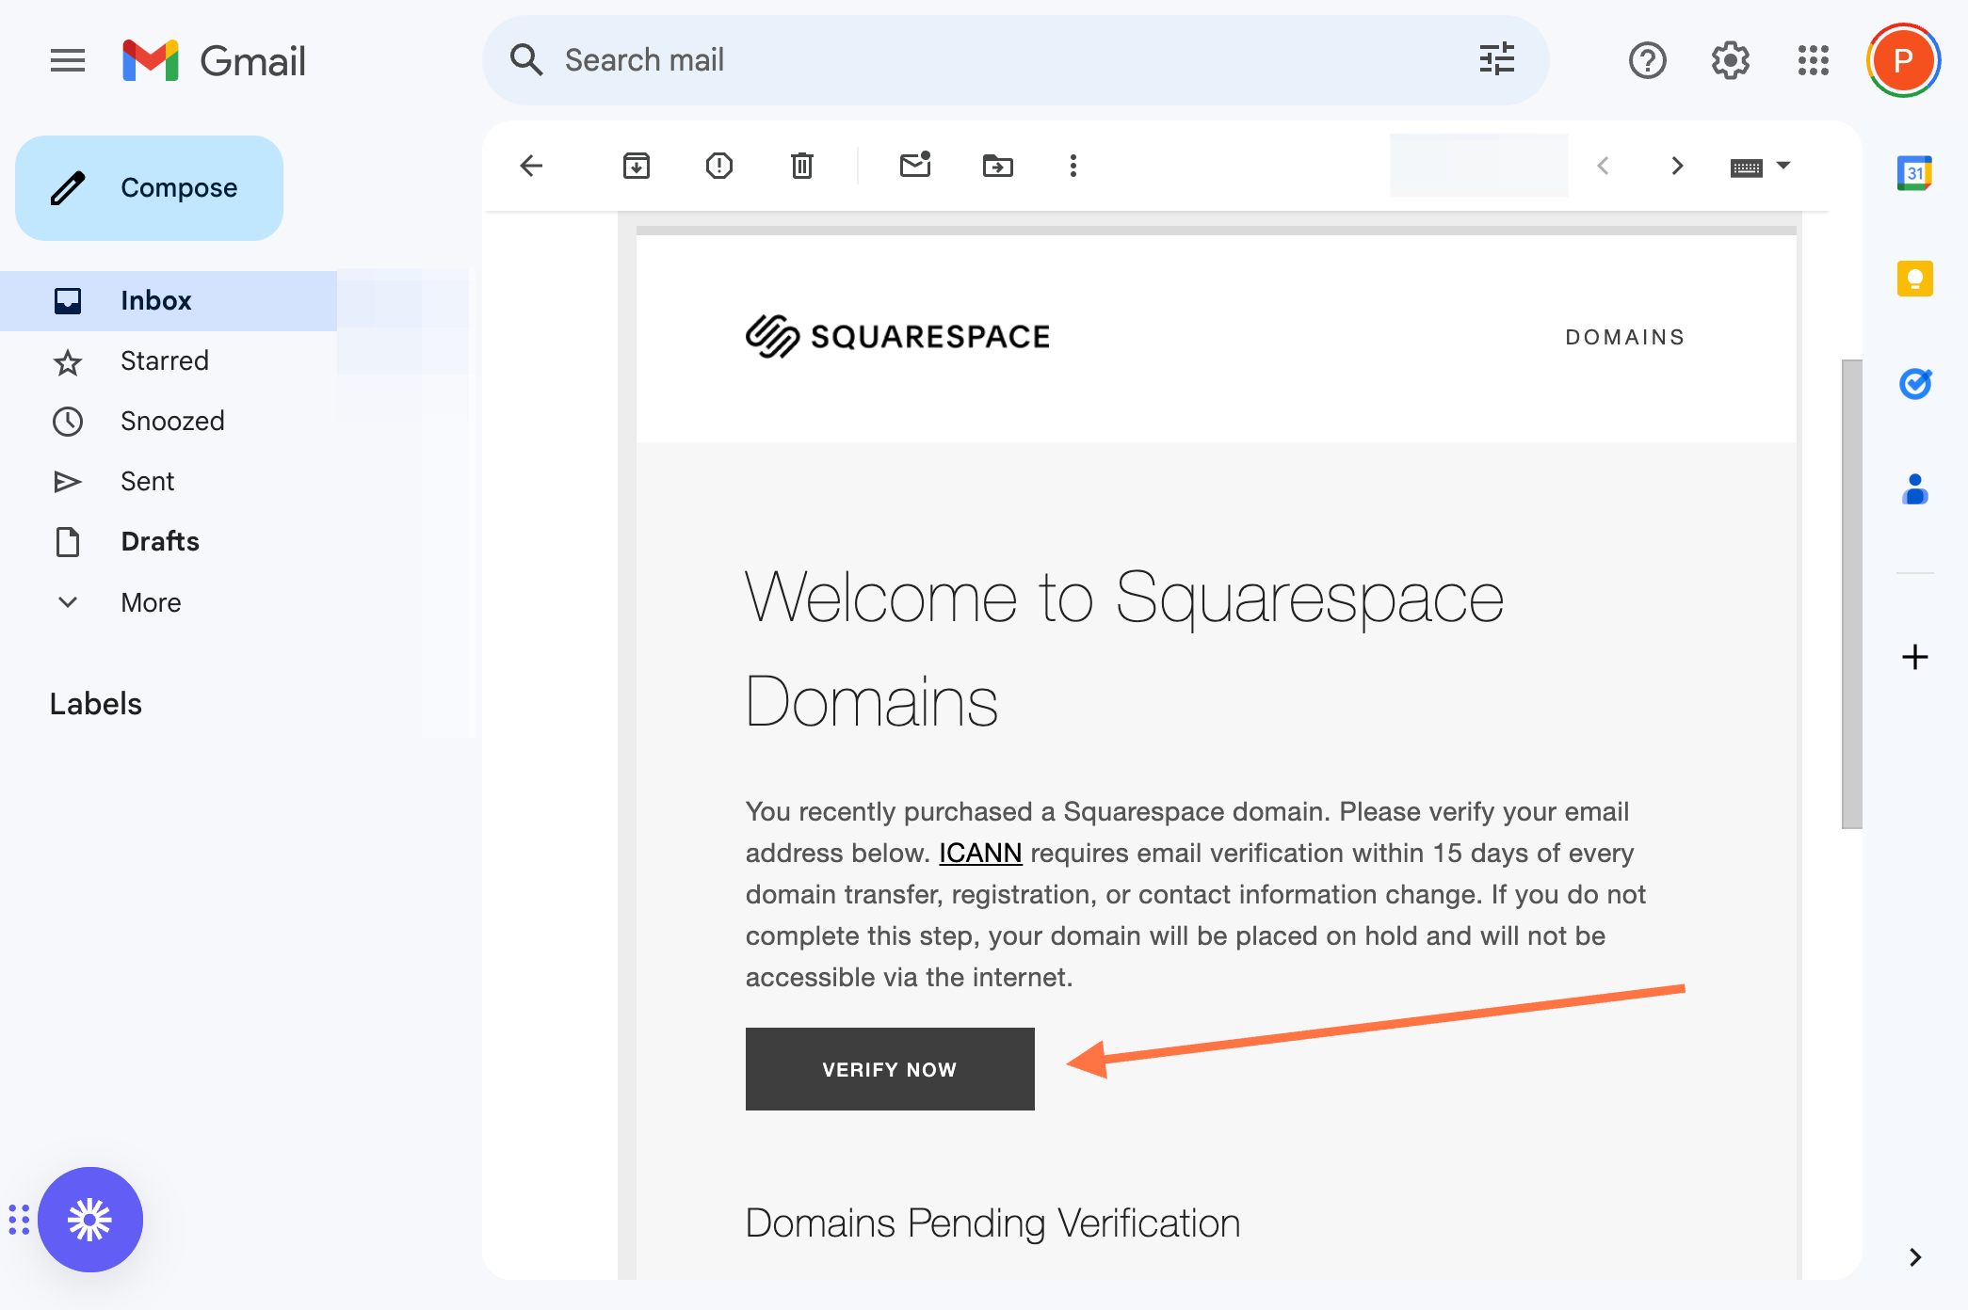1968x1310 pixels.
Task: Open input tools keyboard dropdown
Action: pos(1759,167)
